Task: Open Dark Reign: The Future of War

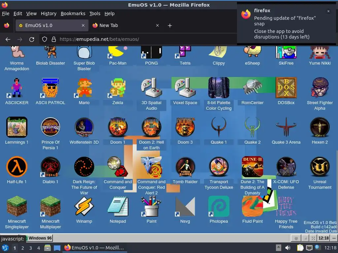Action: [84, 167]
